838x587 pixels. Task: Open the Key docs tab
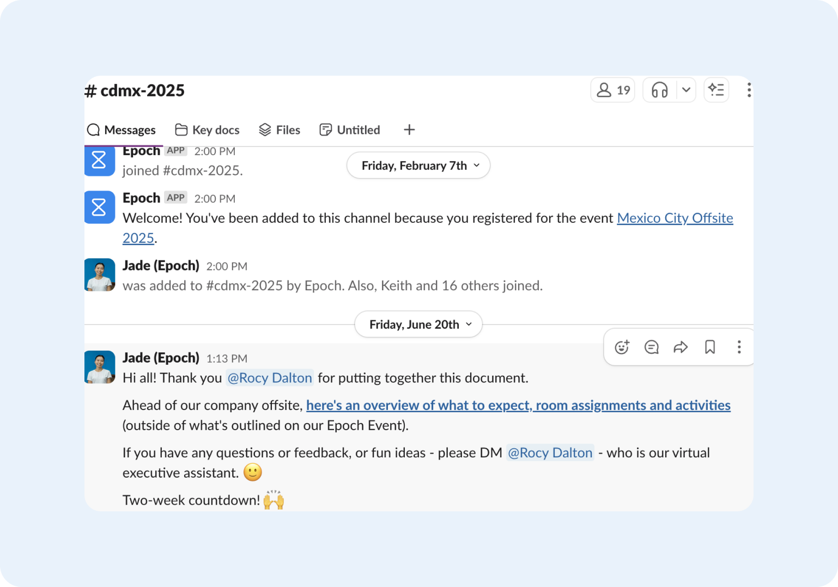coord(207,130)
